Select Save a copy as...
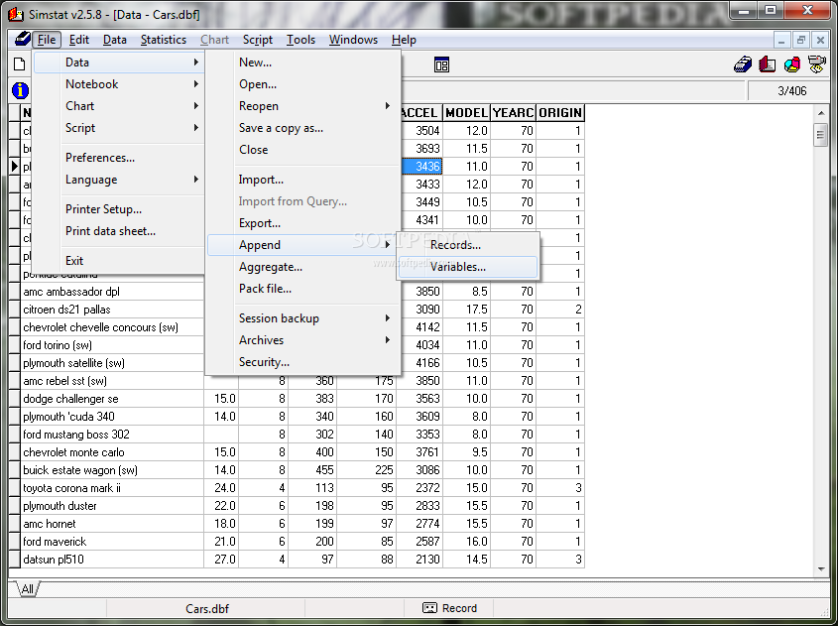This screenshot has width=838, height=626. point(303,128)
